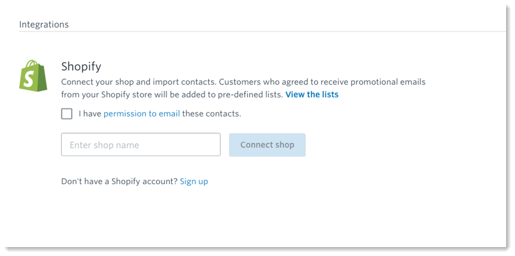Click the divider line beneath Integrations

pos(262,32)
